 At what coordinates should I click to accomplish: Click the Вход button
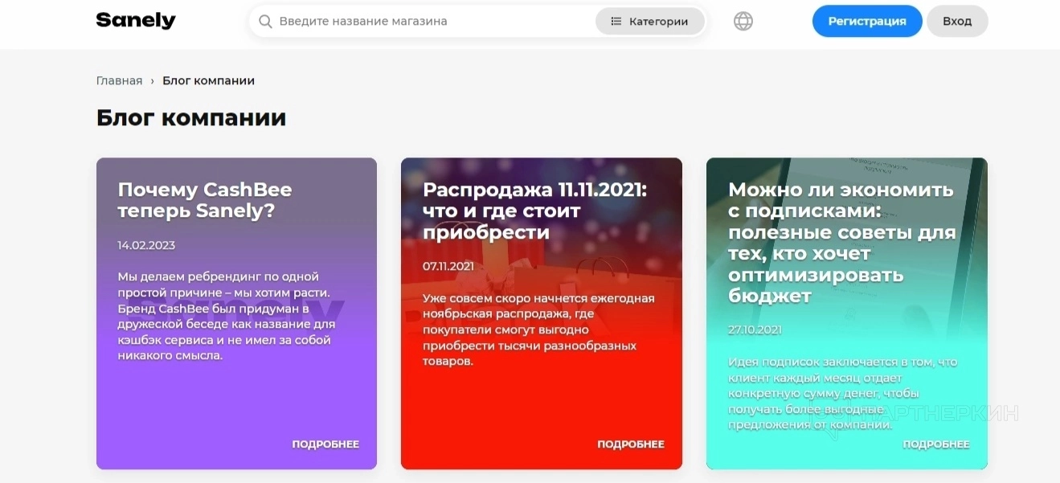coord(957,22)
